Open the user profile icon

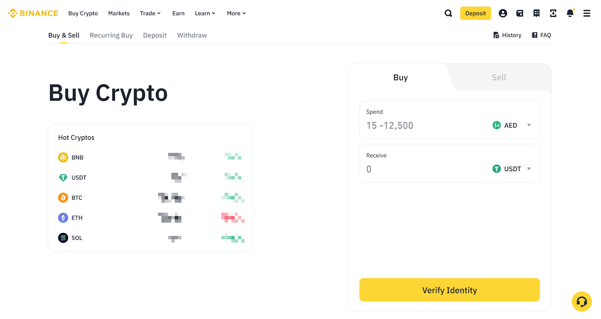pos(503,14)
